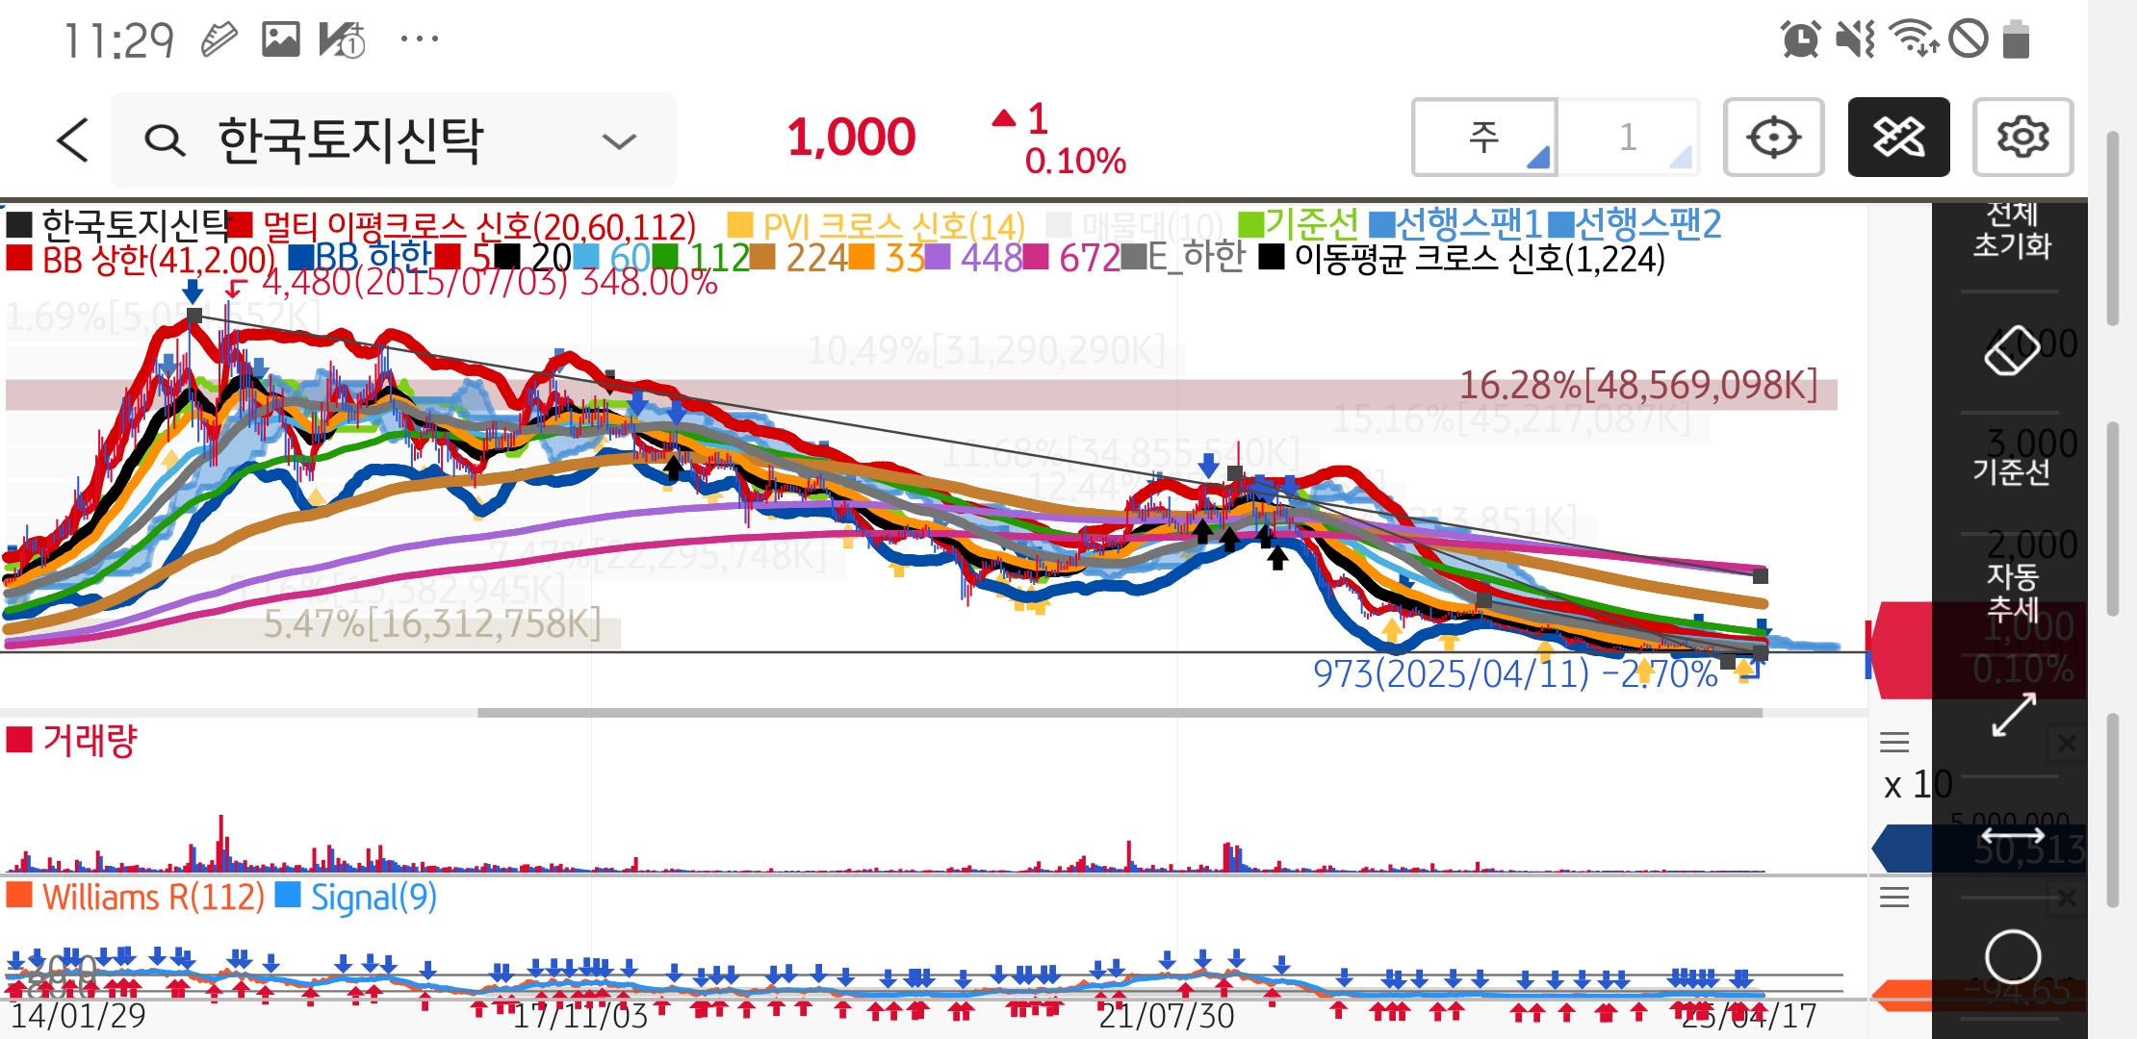2137x1039 pixels.
Task: Select the eraser tool
Action: click(2011, 350)
